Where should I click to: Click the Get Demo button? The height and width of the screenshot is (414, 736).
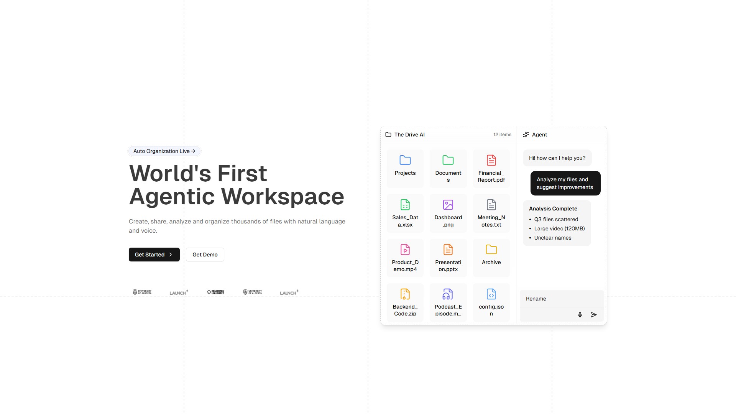tap(205, 255)
